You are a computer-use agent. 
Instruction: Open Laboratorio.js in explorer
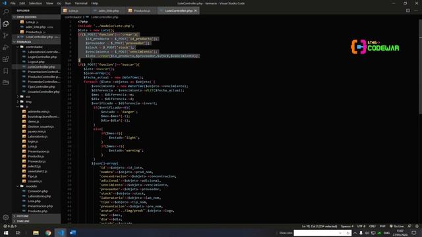(x=38, y=136)
